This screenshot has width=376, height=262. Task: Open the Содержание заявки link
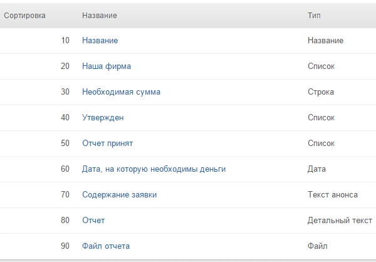(119, 195)
